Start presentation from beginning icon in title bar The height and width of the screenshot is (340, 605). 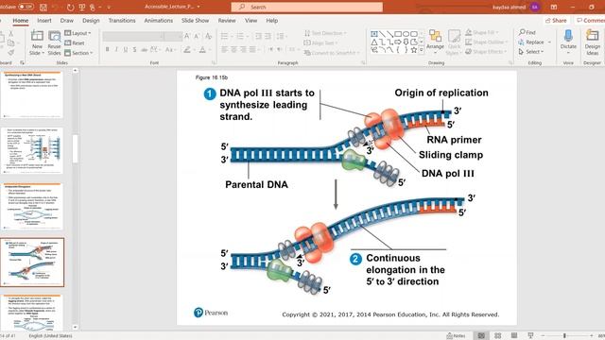point(82,7)
